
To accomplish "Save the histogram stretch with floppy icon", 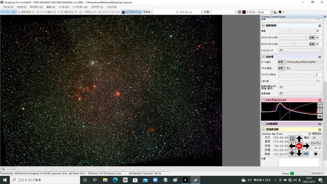I will (320, 116).
